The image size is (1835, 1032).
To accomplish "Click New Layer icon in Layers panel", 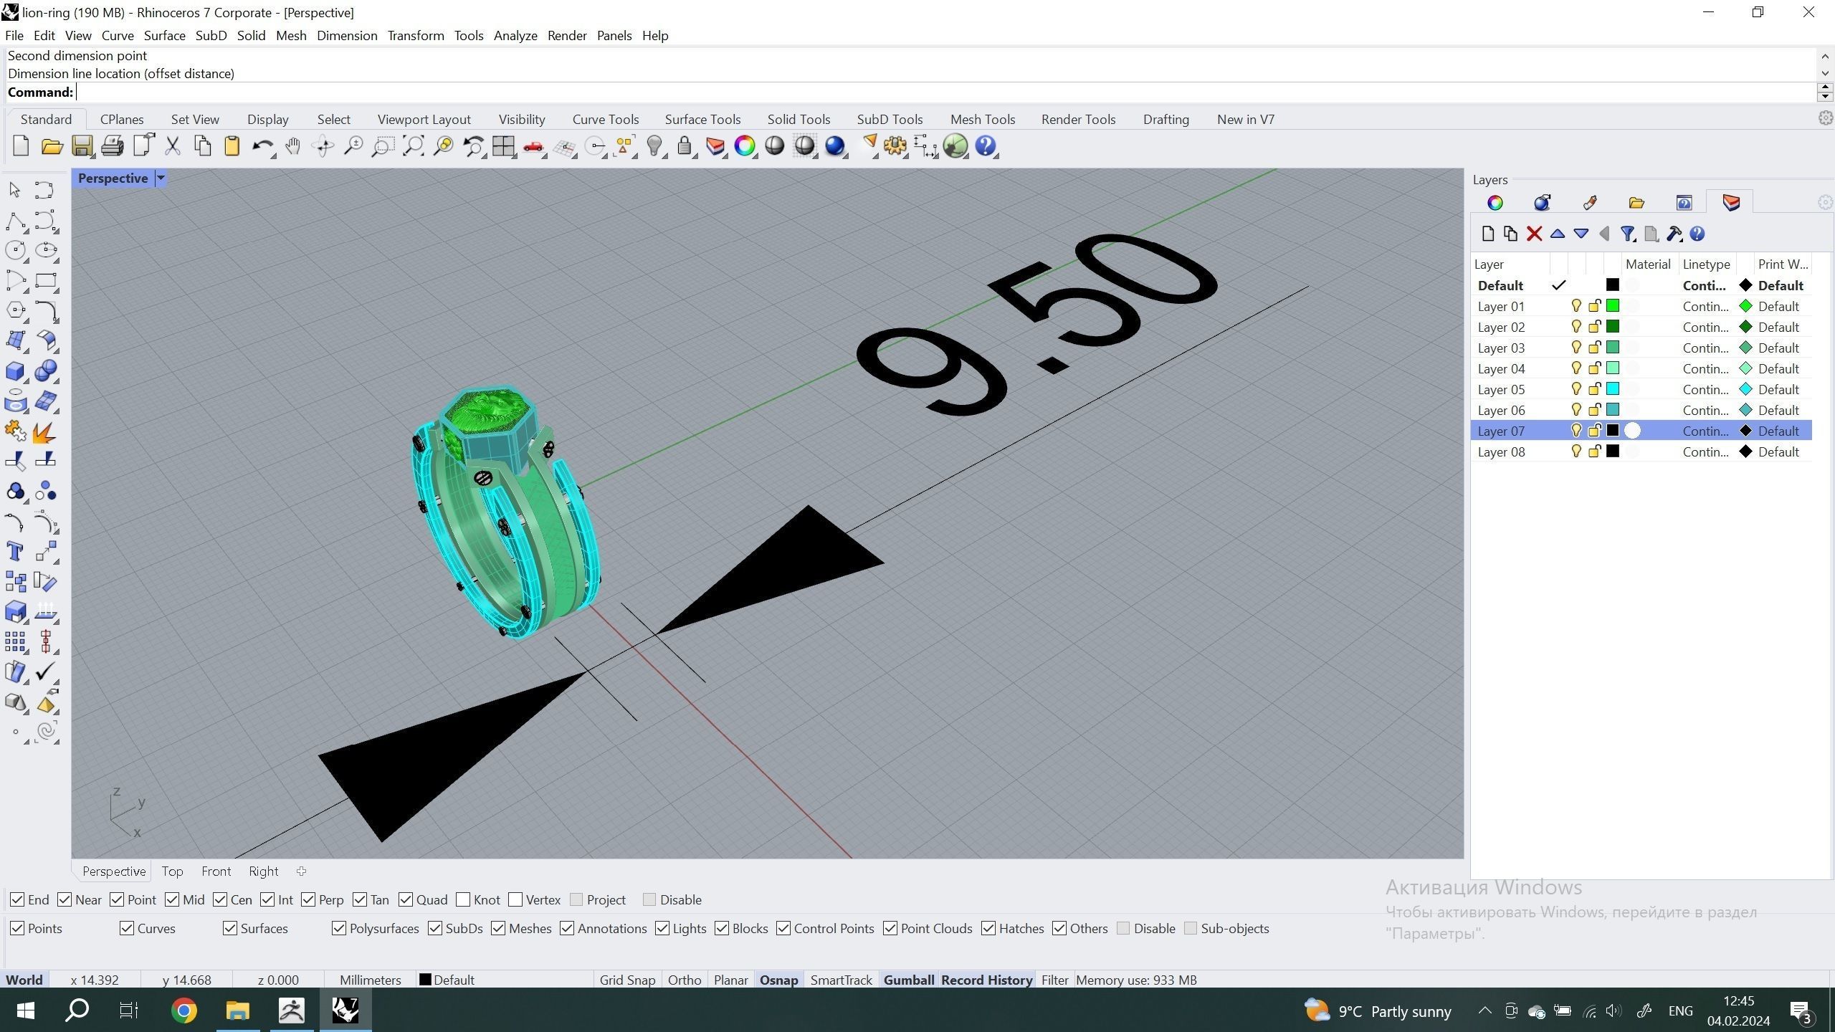I will [x=1487, y=234].
